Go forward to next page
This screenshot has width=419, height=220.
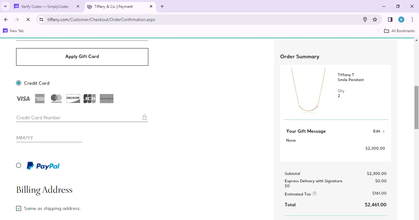(x=17, y=20)
